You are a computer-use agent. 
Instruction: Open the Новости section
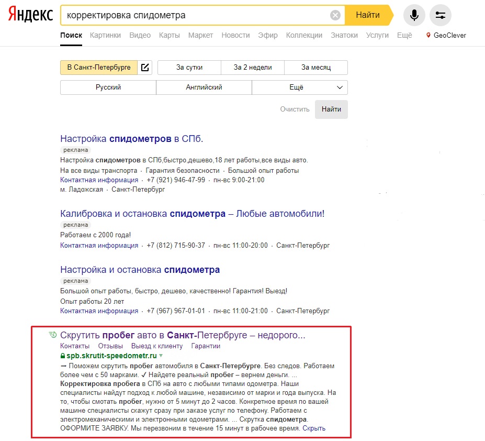235,35
